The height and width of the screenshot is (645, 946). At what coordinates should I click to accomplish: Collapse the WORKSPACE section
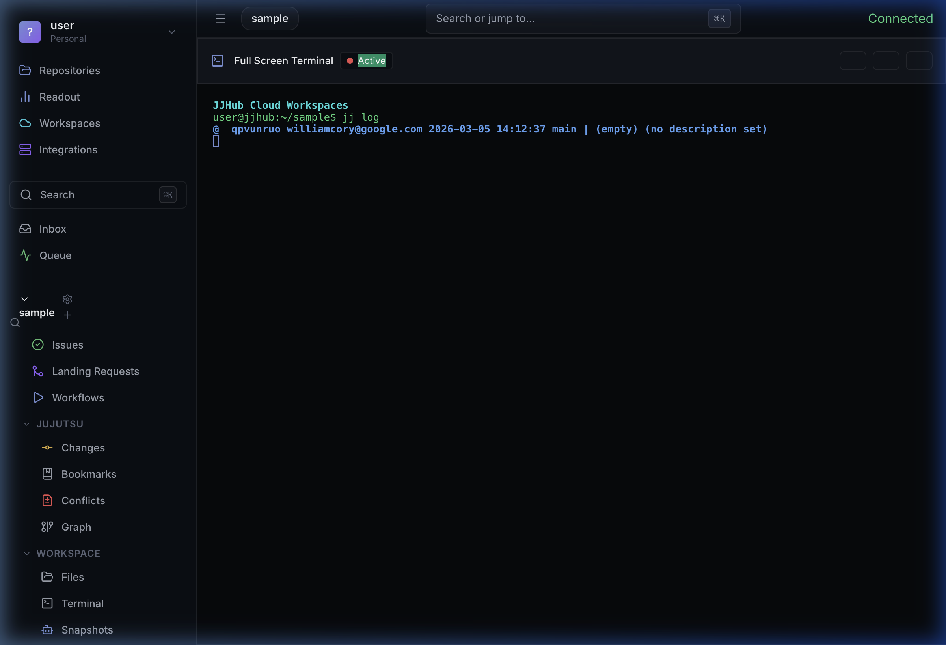pyautogui.click(x=27, y=553)
